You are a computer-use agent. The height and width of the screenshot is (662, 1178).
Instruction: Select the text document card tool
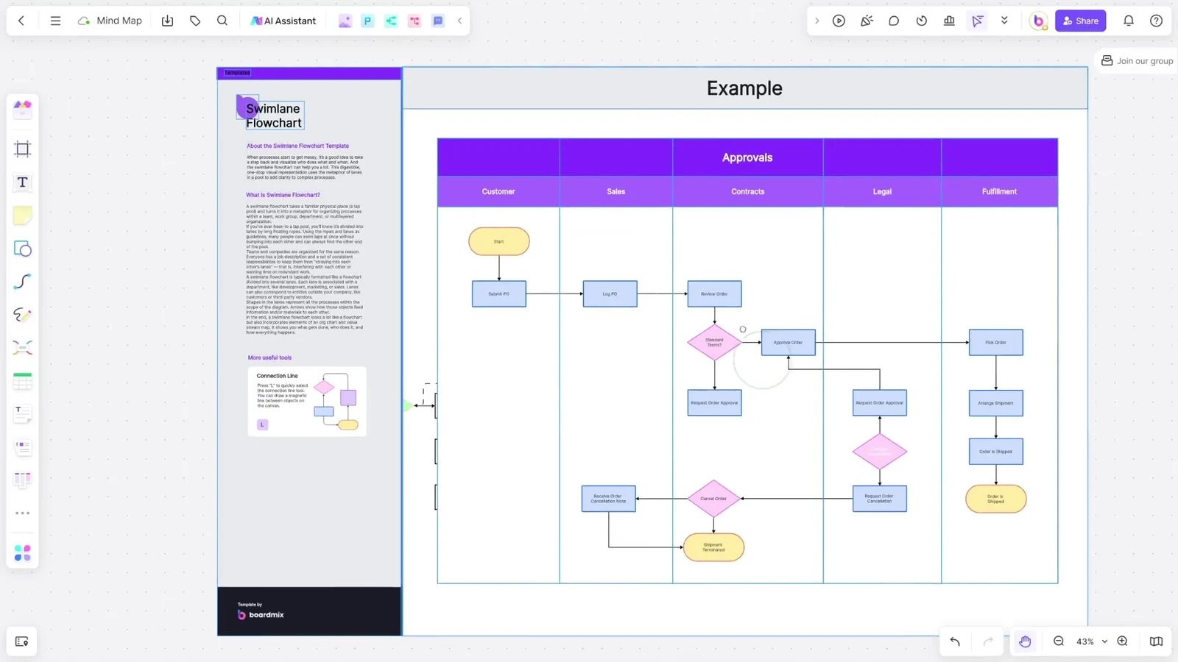click(23, 414)
